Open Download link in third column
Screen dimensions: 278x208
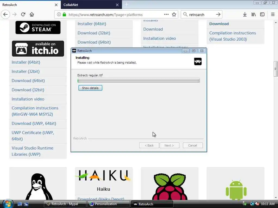click(x=153, y=29)
